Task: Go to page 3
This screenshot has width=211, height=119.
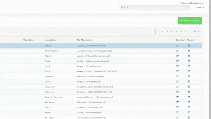Action: click(x=167, y=31)
